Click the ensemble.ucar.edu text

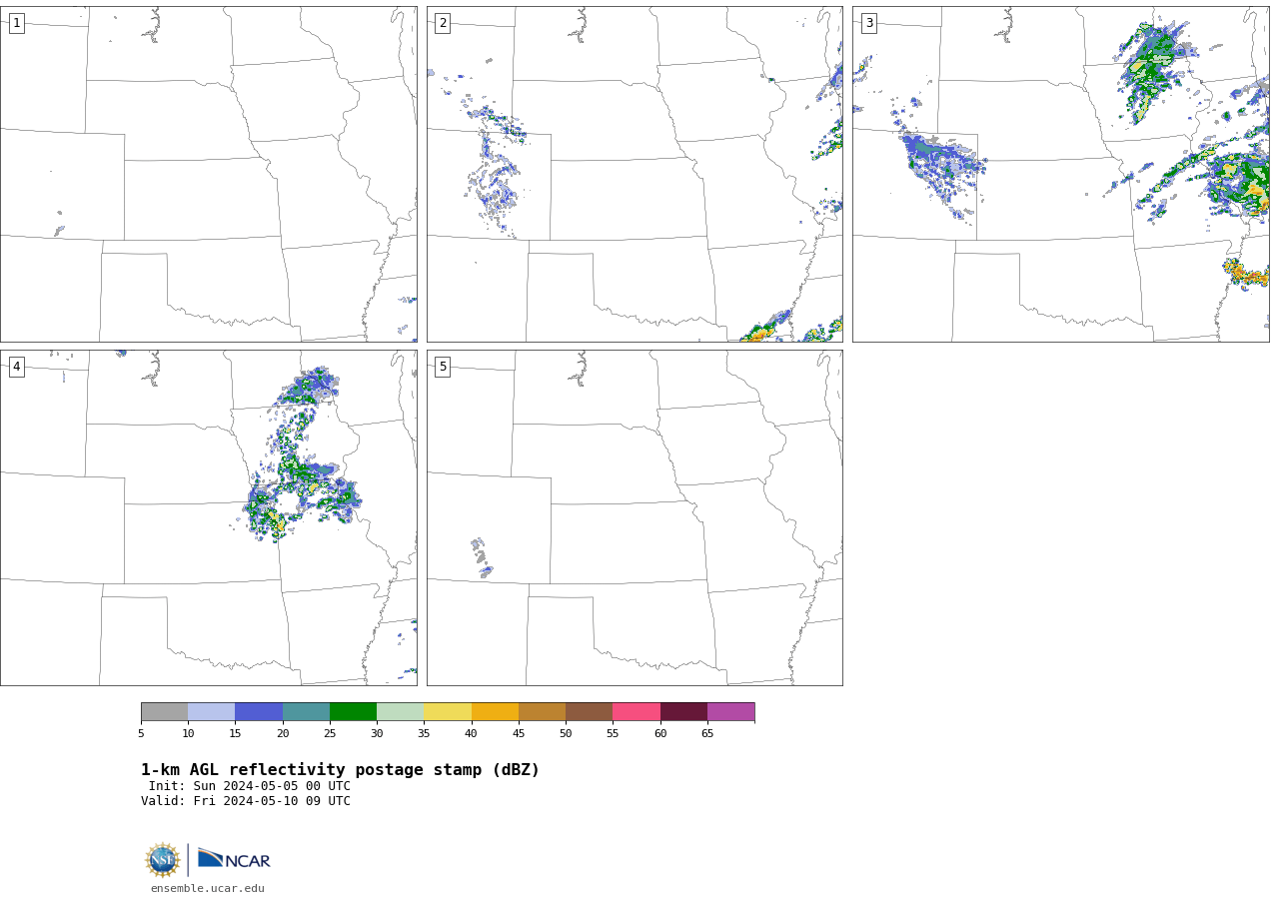point(208,888)
